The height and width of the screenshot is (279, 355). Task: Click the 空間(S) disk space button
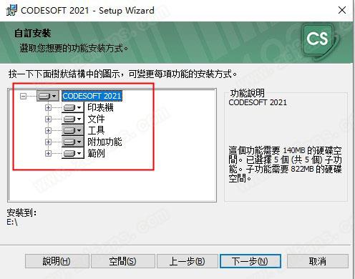123,261
